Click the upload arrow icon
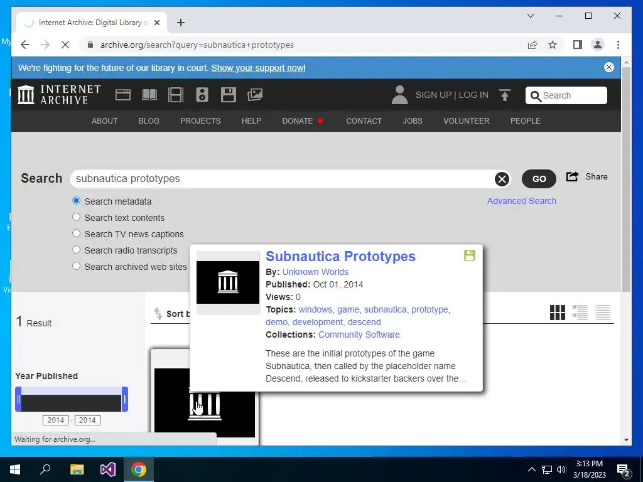This screenshot has height=482, width=643. tap(505, 95)
